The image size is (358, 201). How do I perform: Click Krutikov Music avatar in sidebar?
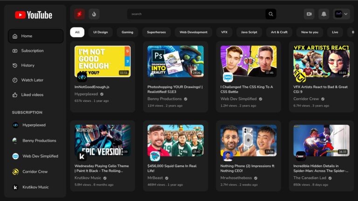(15, 187)
